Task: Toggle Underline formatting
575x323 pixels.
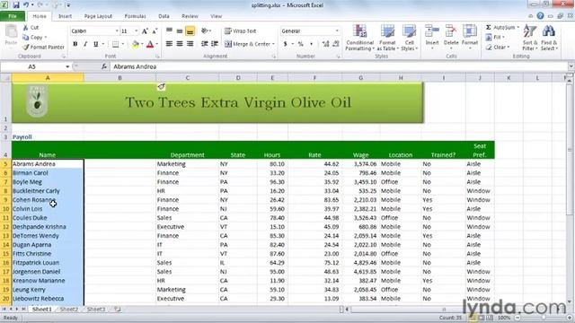Action: 95,44
